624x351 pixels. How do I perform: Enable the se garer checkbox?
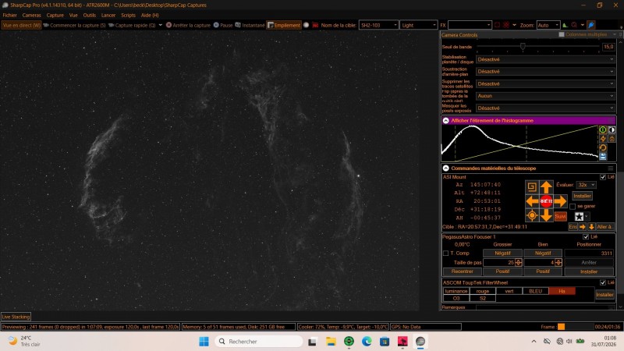coord(573,207)
